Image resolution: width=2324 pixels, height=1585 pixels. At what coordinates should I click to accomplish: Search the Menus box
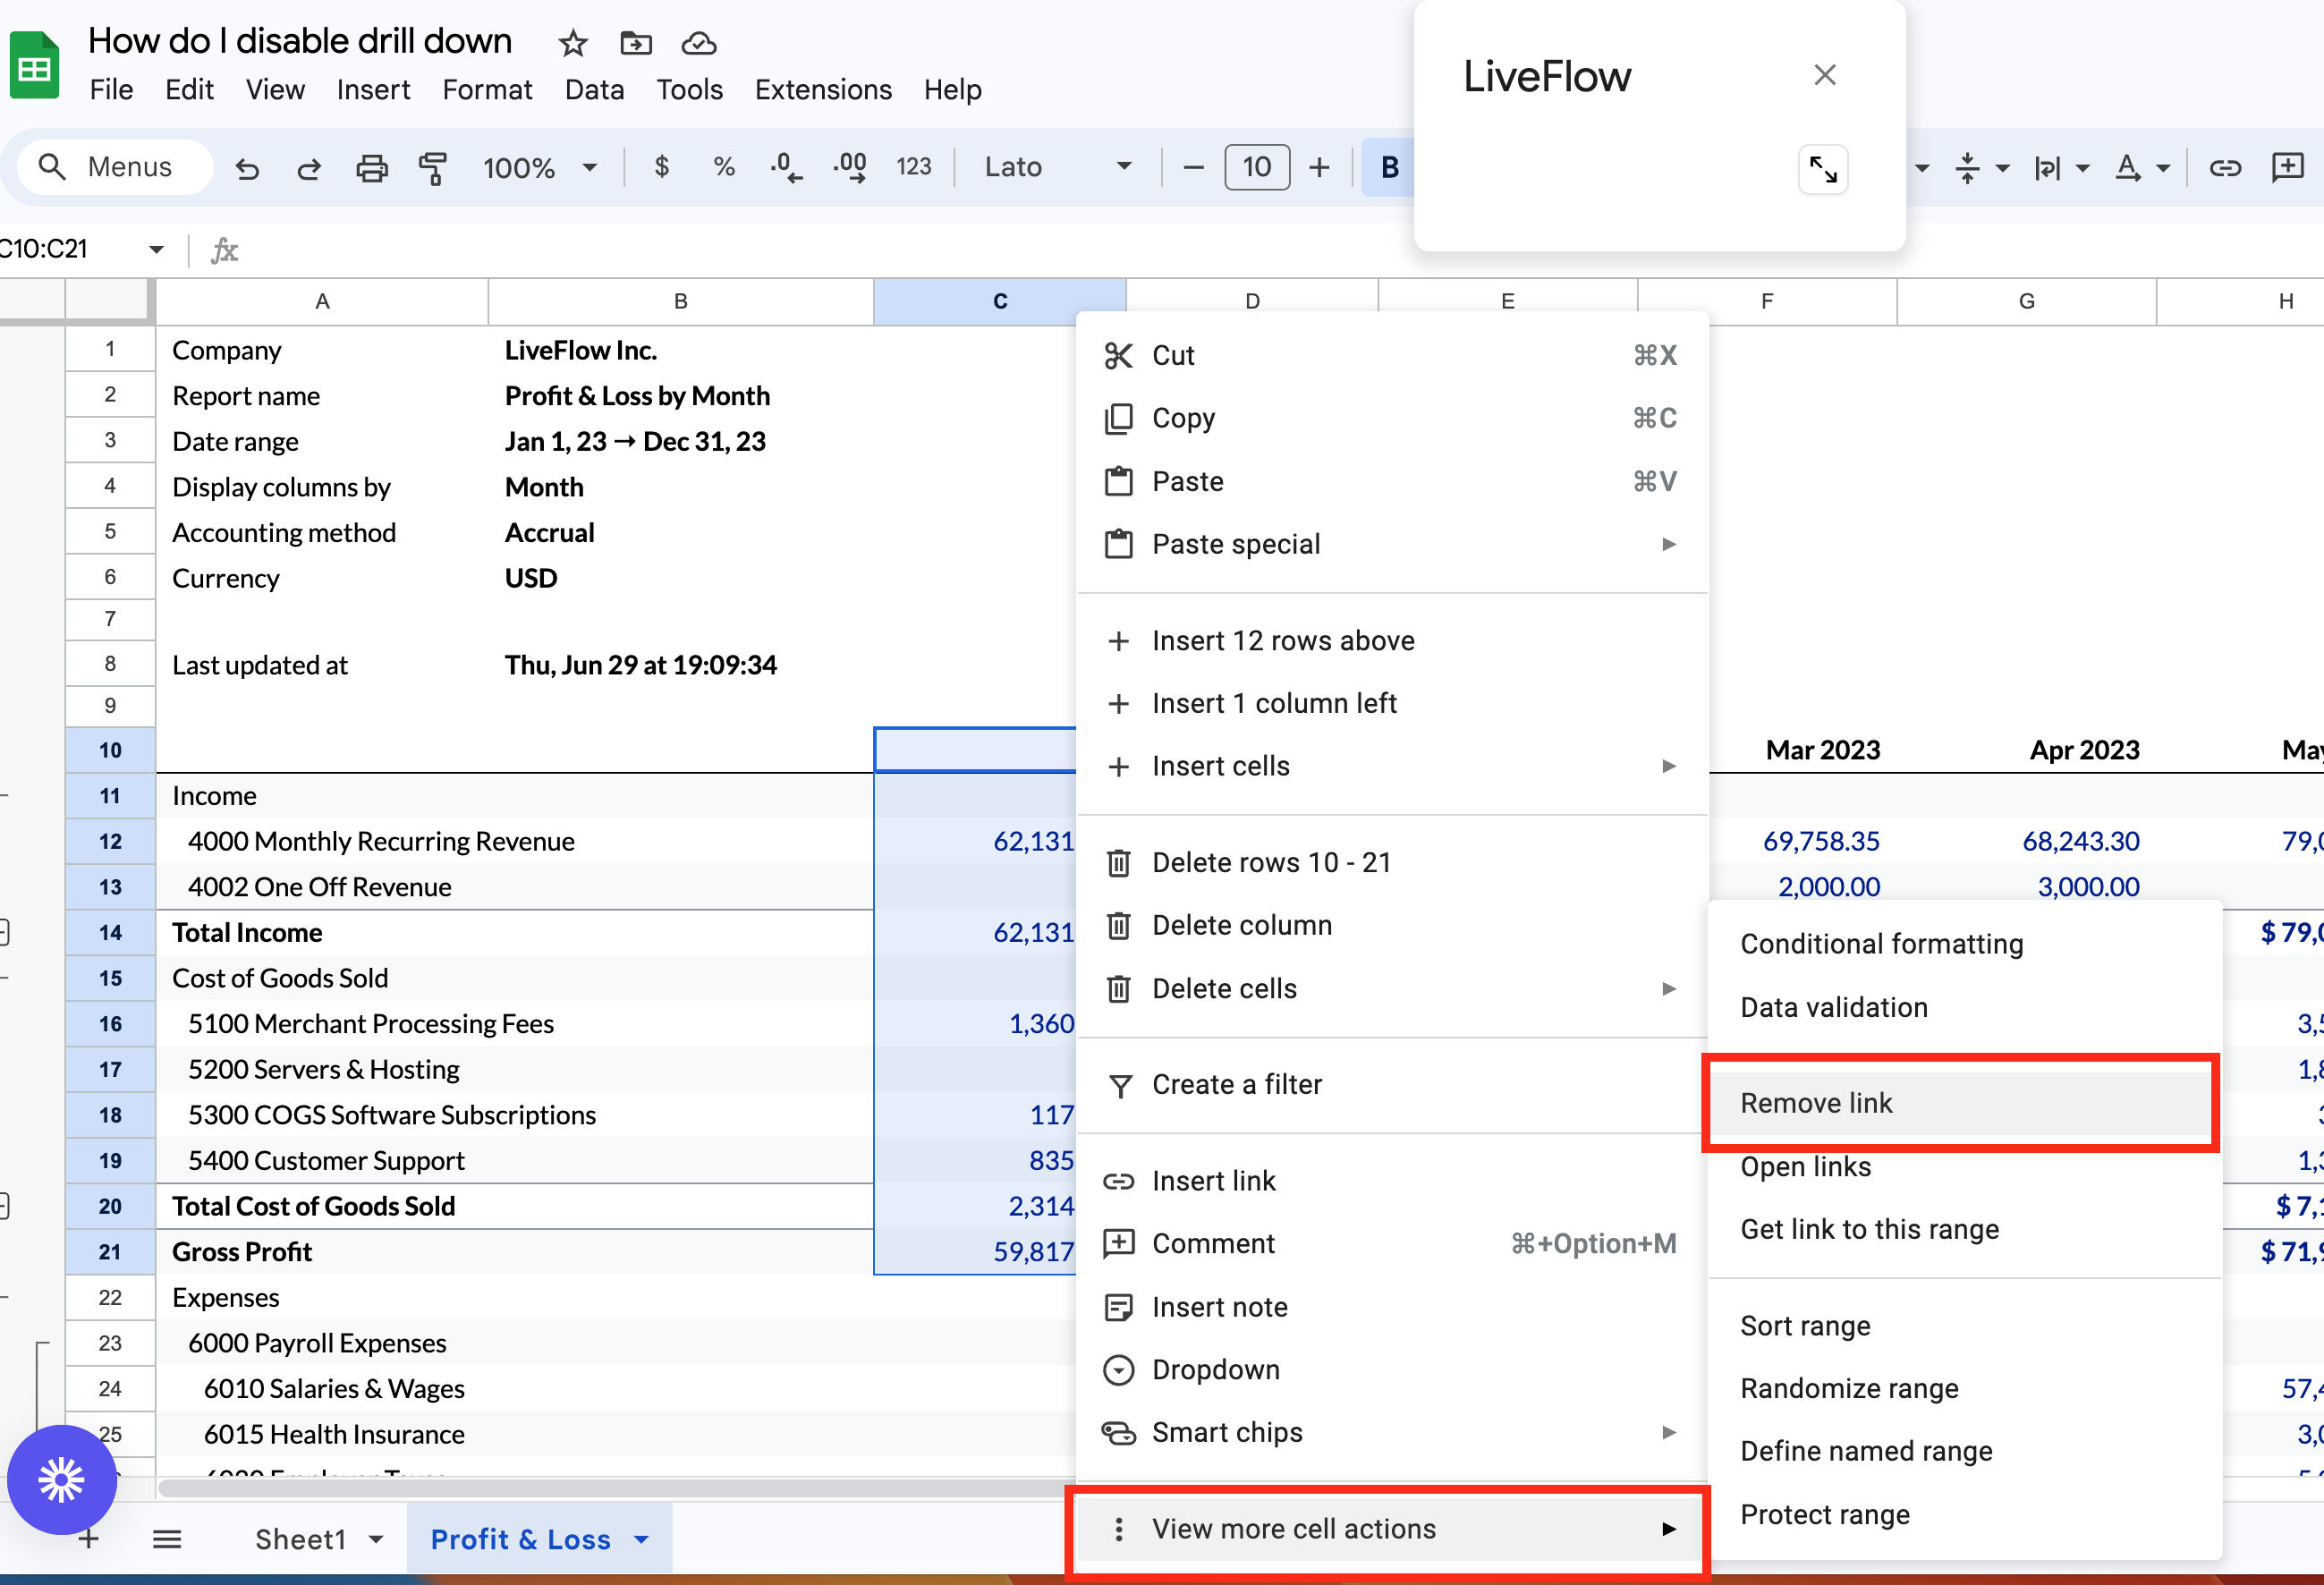115,167
